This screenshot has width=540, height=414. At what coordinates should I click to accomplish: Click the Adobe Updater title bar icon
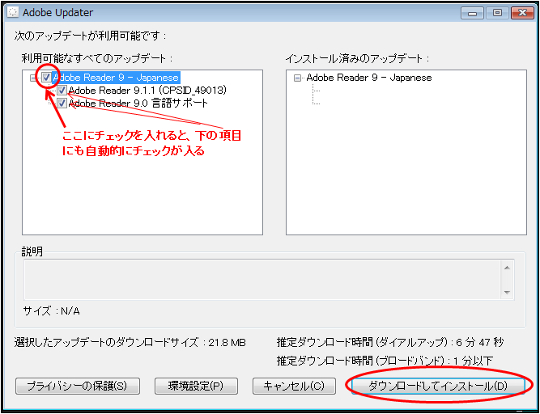coord(14,13)
